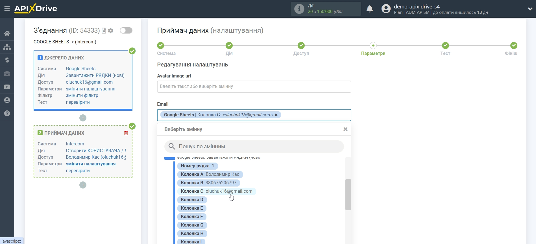This screenshot has width=536, height=244.
Task: Focus the Avatar image url field
Action: 254,86
